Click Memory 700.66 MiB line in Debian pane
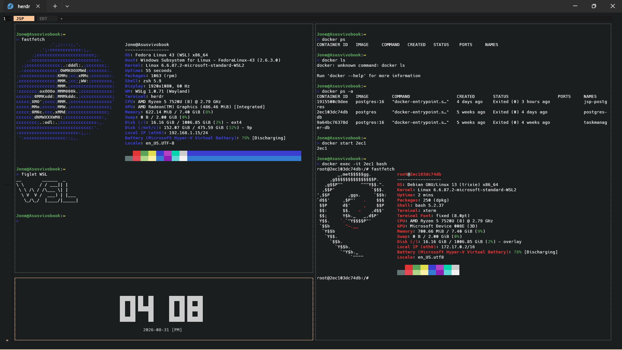 441,231
